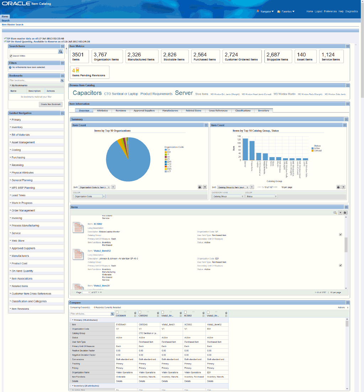Open Category Axis Catalog Group dropdown

[x=228, y=197]
